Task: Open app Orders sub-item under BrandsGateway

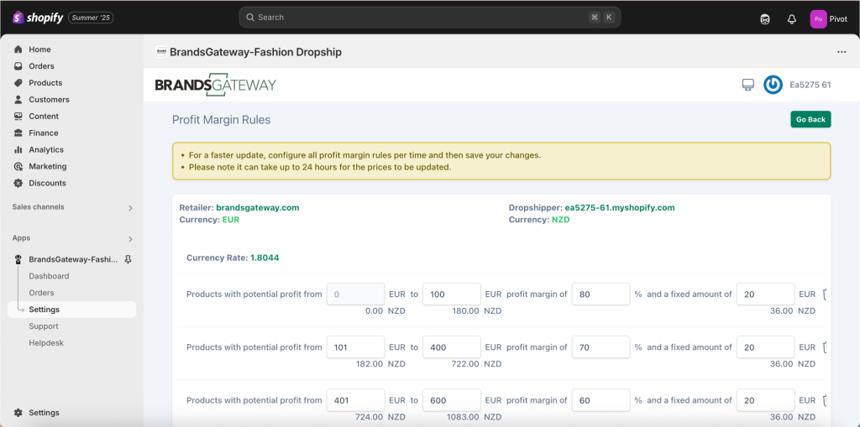Action: pyautogui.click(x=41, y=293)
